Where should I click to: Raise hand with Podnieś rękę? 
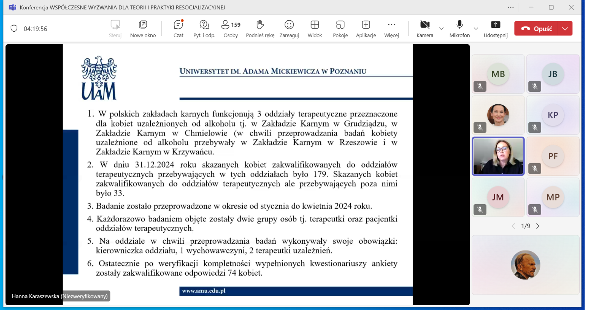tap(260, 29)
